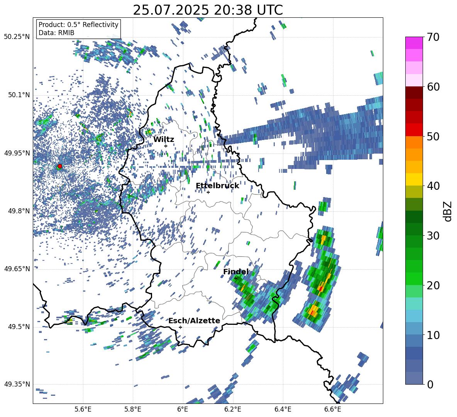
Task: Click the 50 colorbar tick label
Action: point(433,137)
